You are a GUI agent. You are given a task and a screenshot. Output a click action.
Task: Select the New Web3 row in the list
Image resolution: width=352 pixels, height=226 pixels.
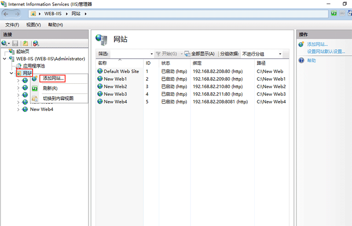pyautogui.click(x=192, y=94)
